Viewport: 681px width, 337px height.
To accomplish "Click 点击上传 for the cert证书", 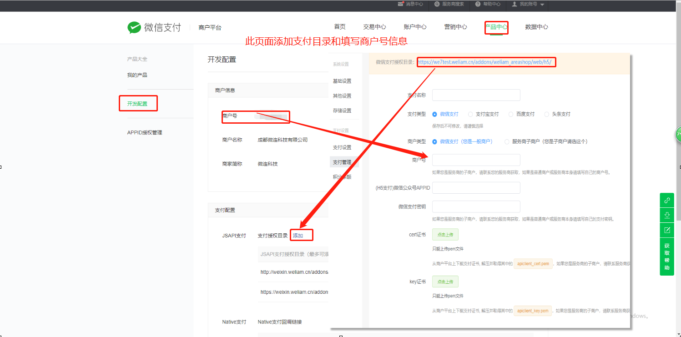I will (x=445, y=235).
